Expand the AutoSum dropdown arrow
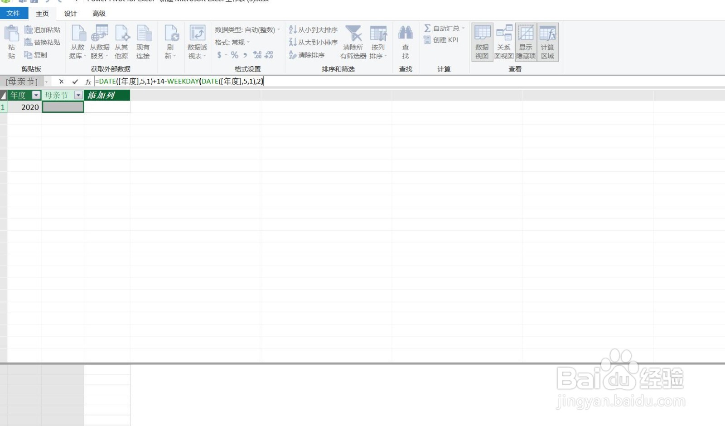Screen dimensions: 725x426 tap(463, 29)
